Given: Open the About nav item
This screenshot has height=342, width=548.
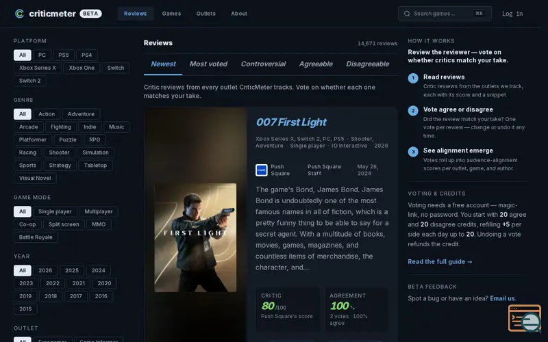Looking at the screenshot, I should [x=239, y=14].
